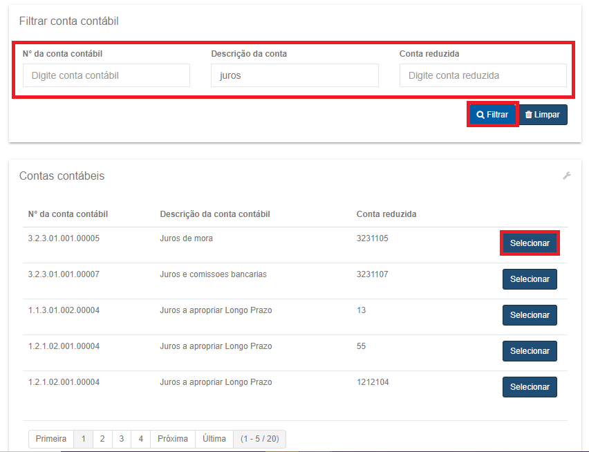This screenshot has height=452, width=589.
Task: Click the Conta reduzida column header
Action: [386, 214]
